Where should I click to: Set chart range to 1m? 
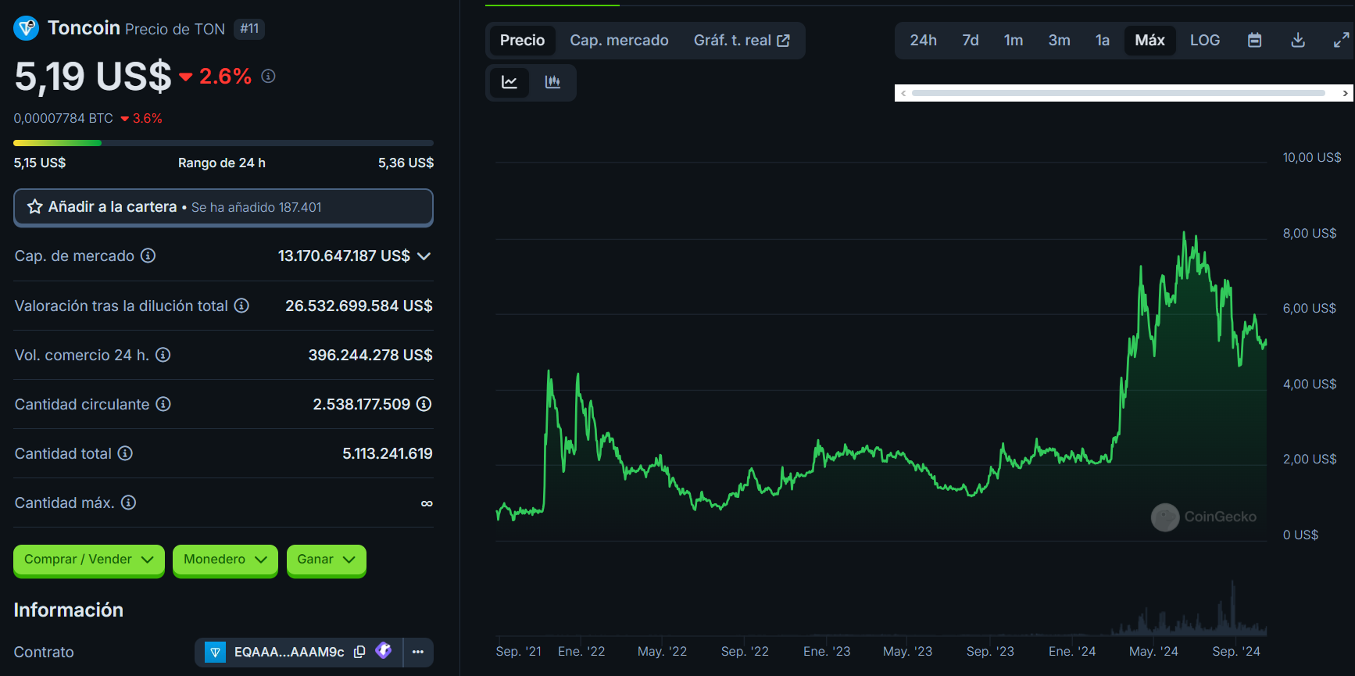pyautogui.click(x=1014, y=40)
